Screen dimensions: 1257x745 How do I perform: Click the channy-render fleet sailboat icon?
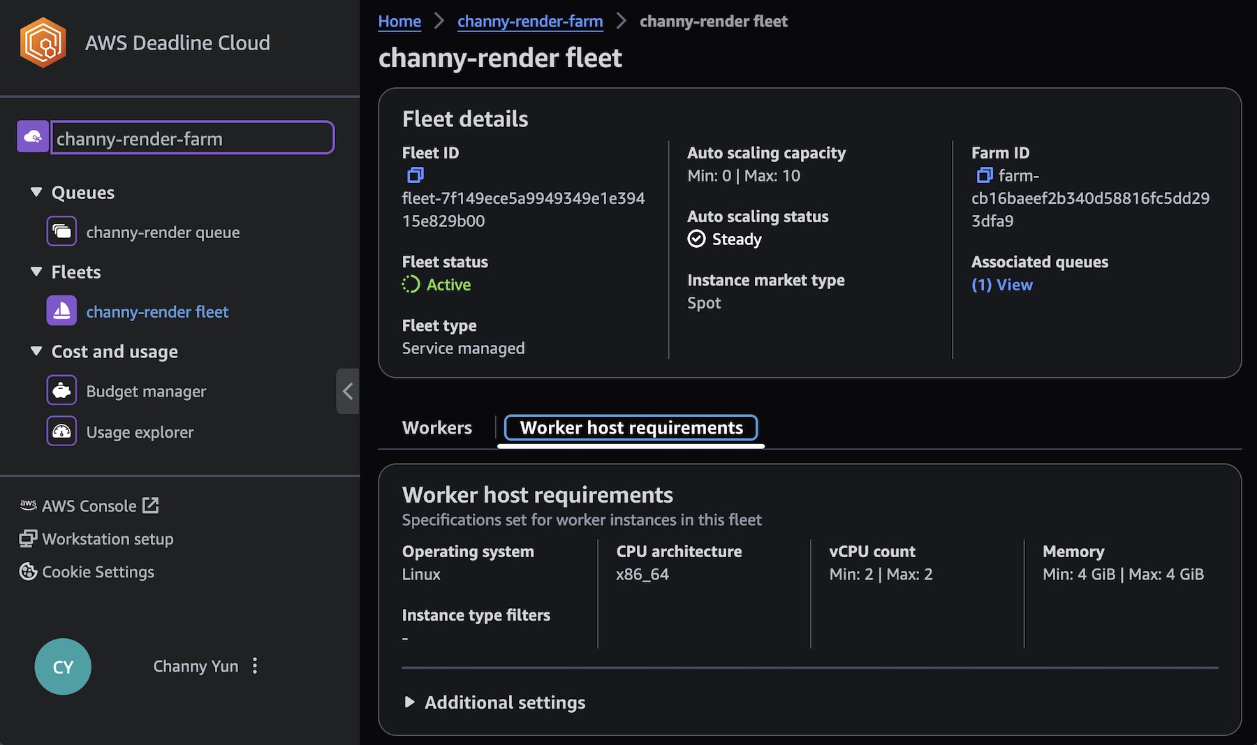pos(61,311)
